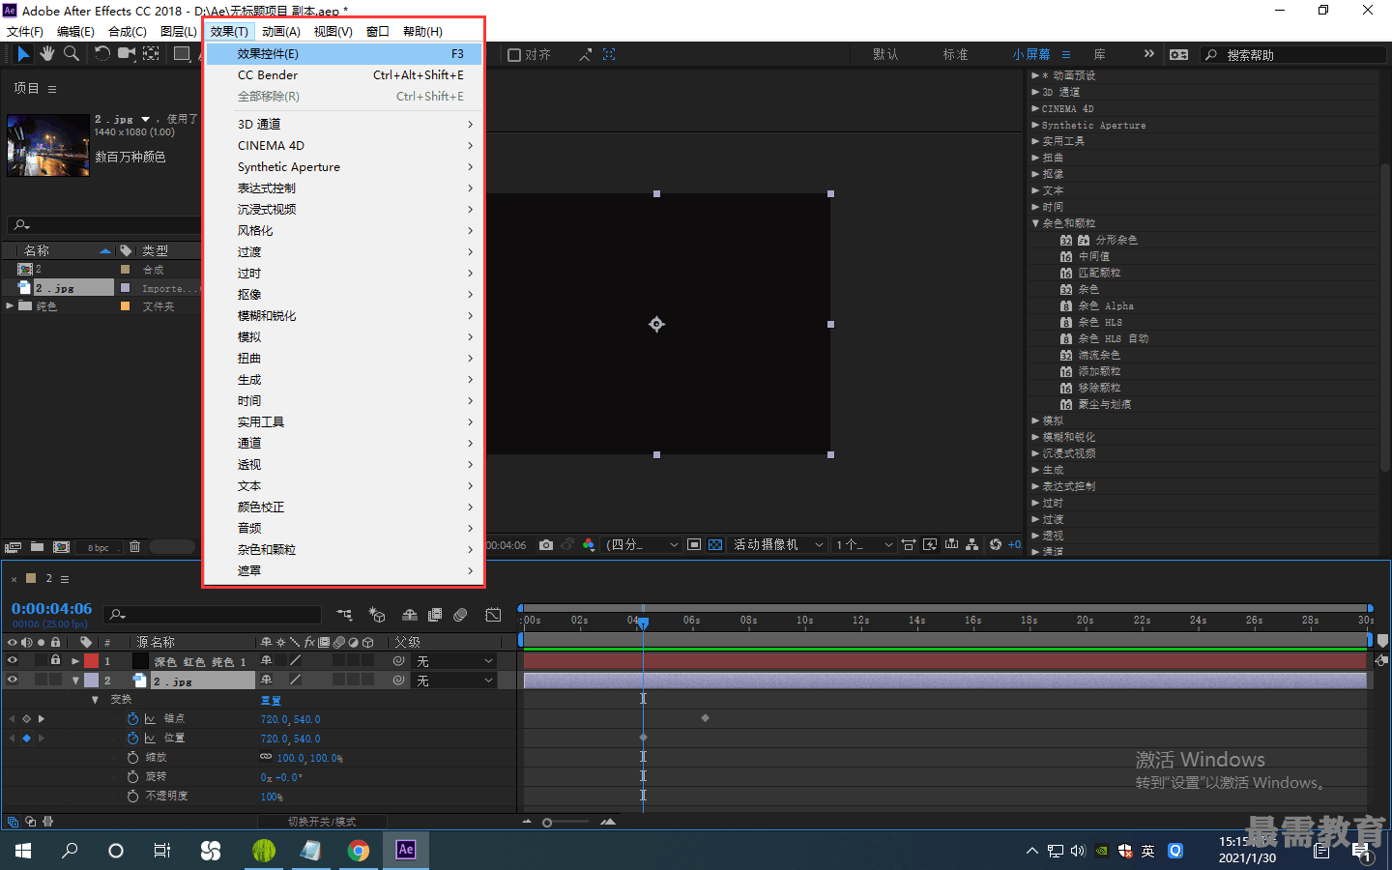Select the Rectangle shape tool
The height and width of the screenshot is (870, 1392).
tap(182, 54)
